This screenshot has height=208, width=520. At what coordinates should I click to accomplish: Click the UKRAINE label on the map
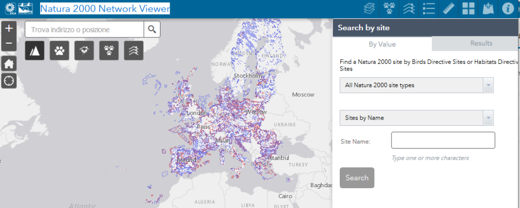pyautogui.click(x=284, y=124)
